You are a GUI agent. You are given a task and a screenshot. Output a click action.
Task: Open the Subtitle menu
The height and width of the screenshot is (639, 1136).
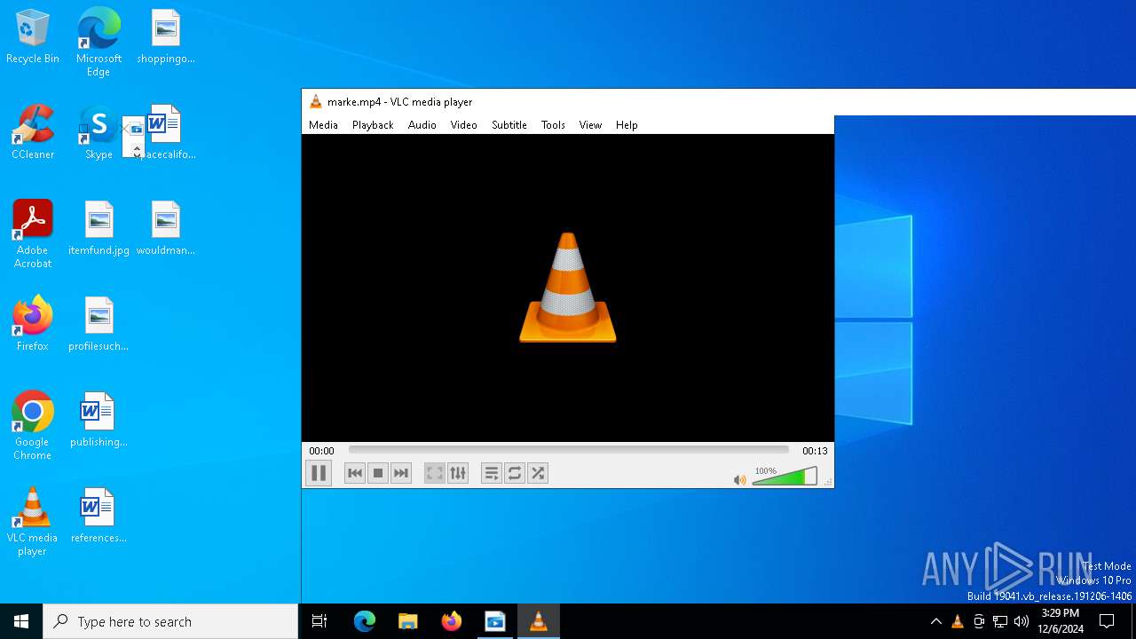(509, 125)
